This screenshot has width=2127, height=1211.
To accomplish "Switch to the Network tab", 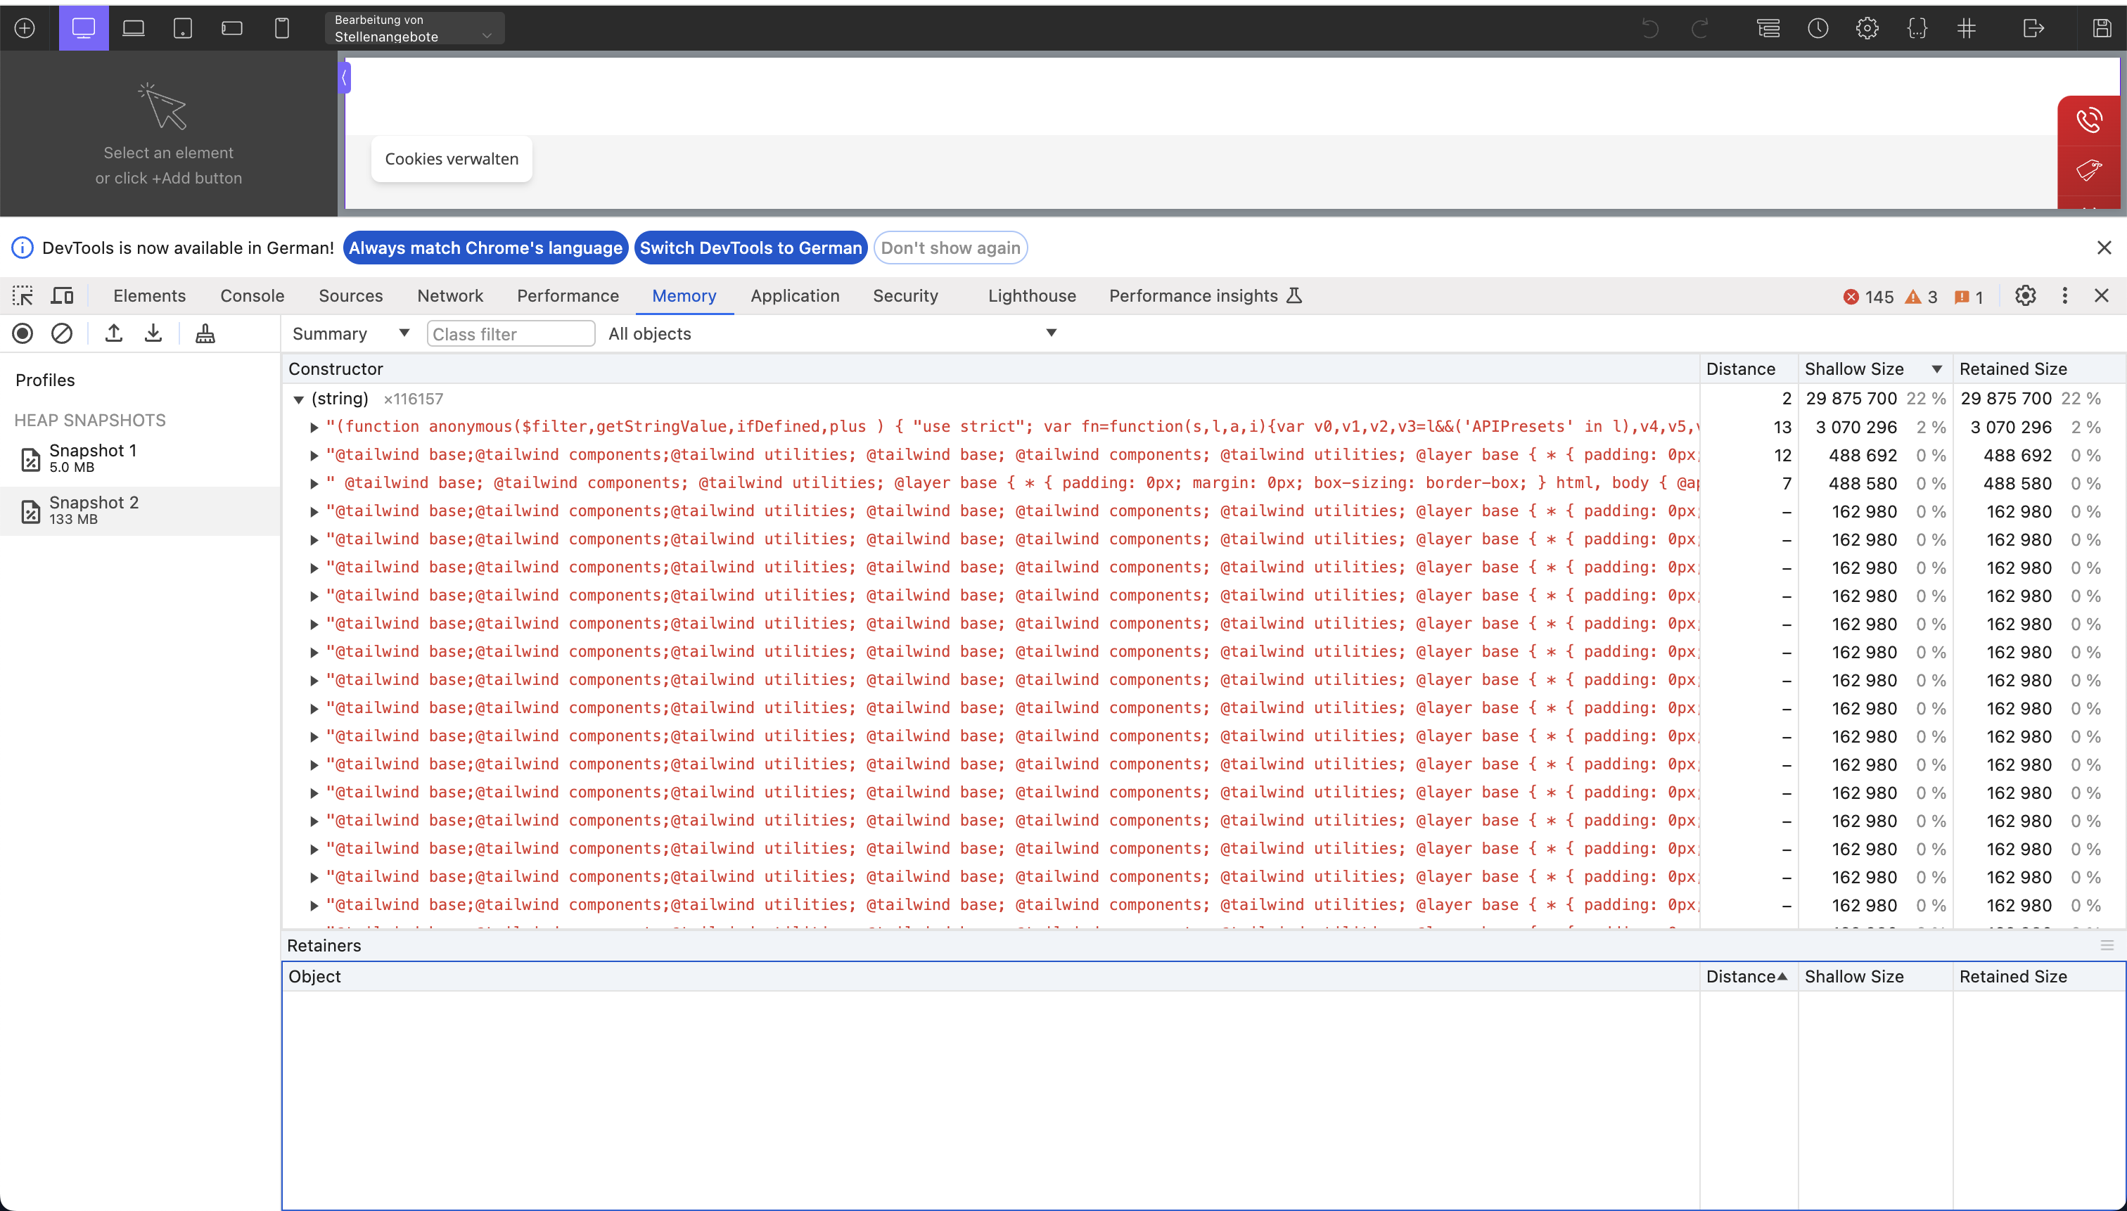I will pos(450,296).
